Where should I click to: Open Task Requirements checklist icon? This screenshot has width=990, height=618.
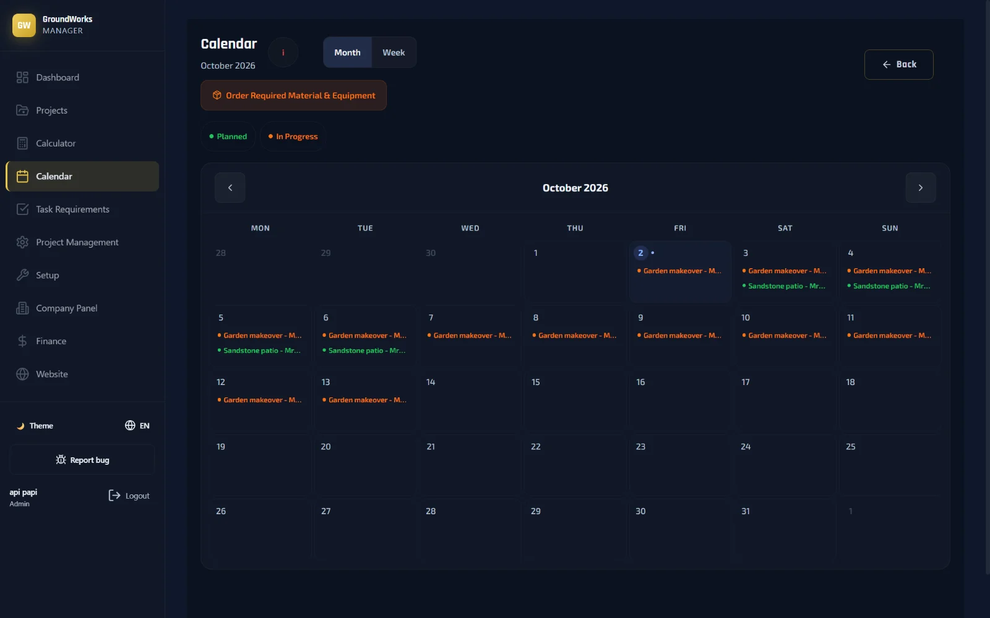22,209
